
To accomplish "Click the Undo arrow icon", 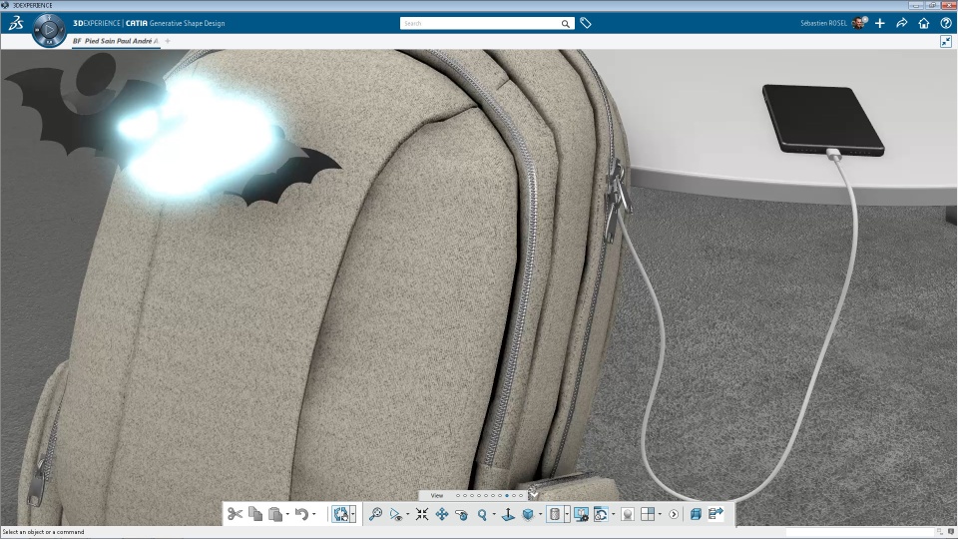I will [301, 514].
